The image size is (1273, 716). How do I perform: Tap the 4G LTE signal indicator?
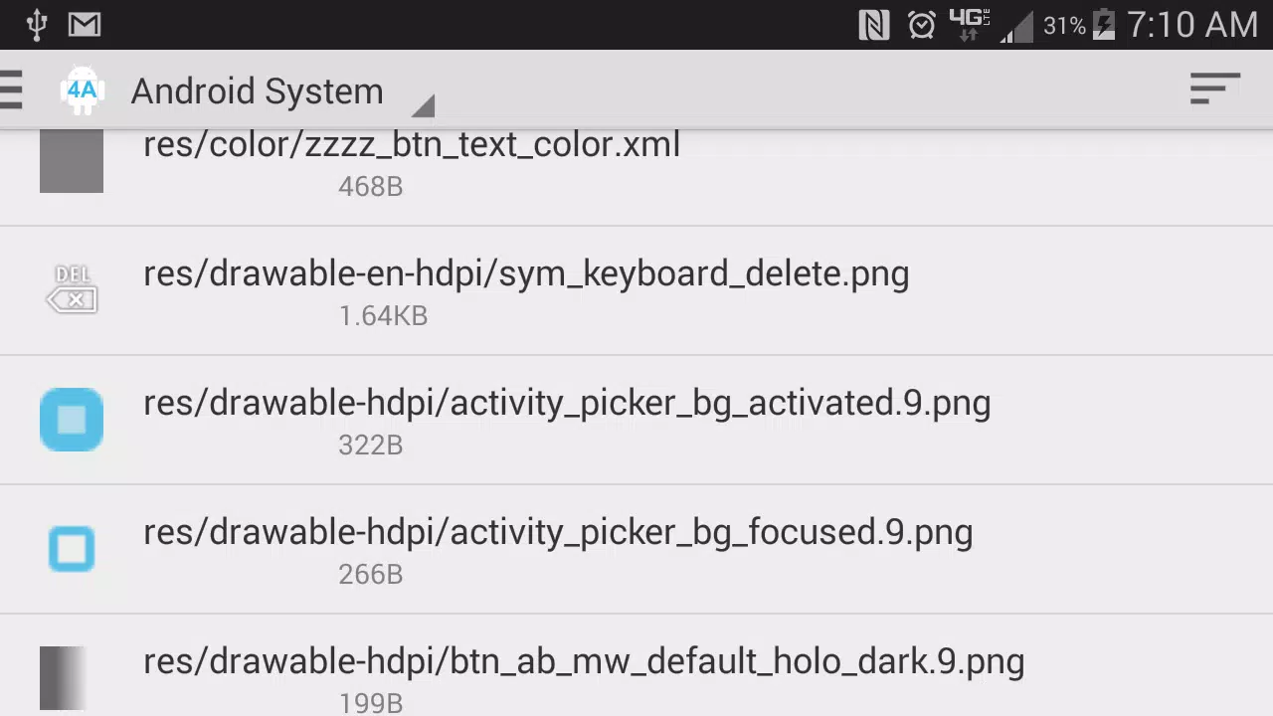pyautogui.click(x=969, y=25)
